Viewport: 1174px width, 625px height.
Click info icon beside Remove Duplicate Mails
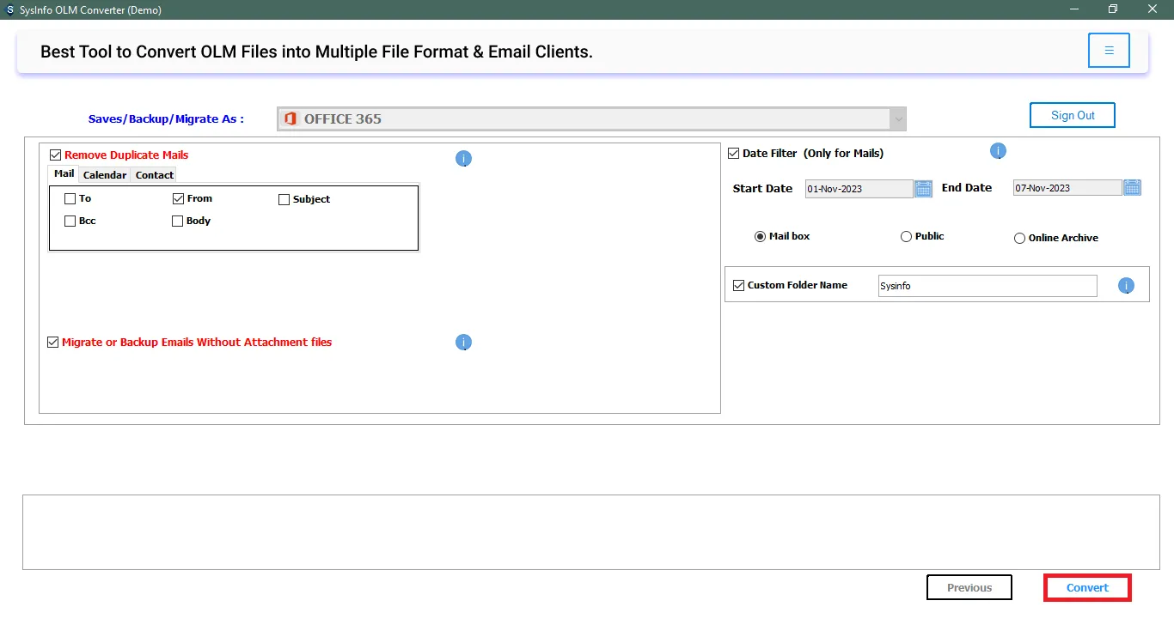pyautogui.click(x=463, y=159)
